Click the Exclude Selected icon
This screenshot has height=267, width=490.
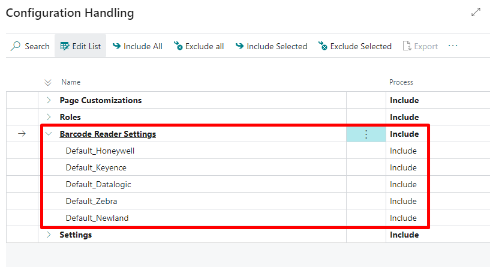pos(323,46)
